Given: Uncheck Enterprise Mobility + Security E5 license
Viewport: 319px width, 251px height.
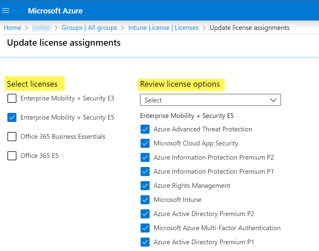Looking at the screenshot, I should pyautogui.click(x=12, y=118).
